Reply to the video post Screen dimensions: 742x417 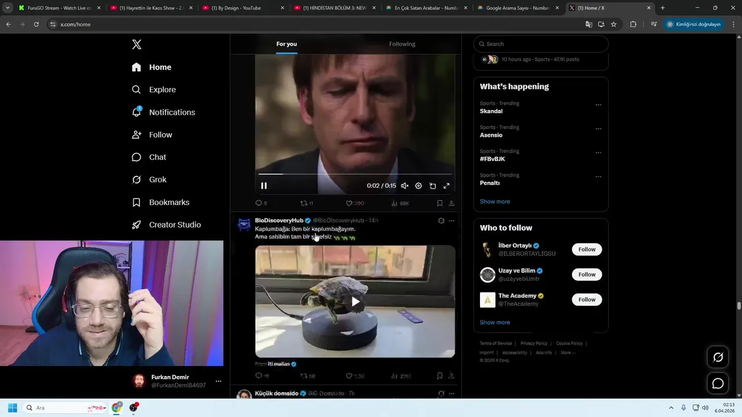tap(261, 203)
